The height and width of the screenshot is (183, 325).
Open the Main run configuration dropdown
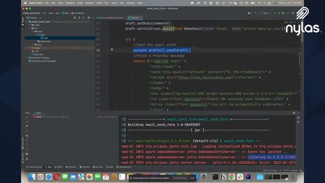[x=266, y=13]
